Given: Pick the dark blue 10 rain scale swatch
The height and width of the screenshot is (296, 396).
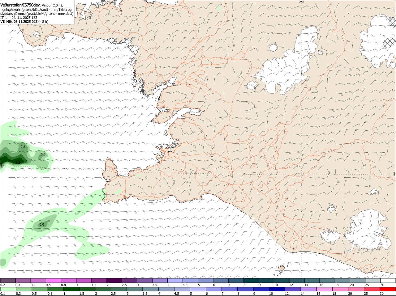Looking at the screenshot, I should pyautogui.click(x=277, y=289).
